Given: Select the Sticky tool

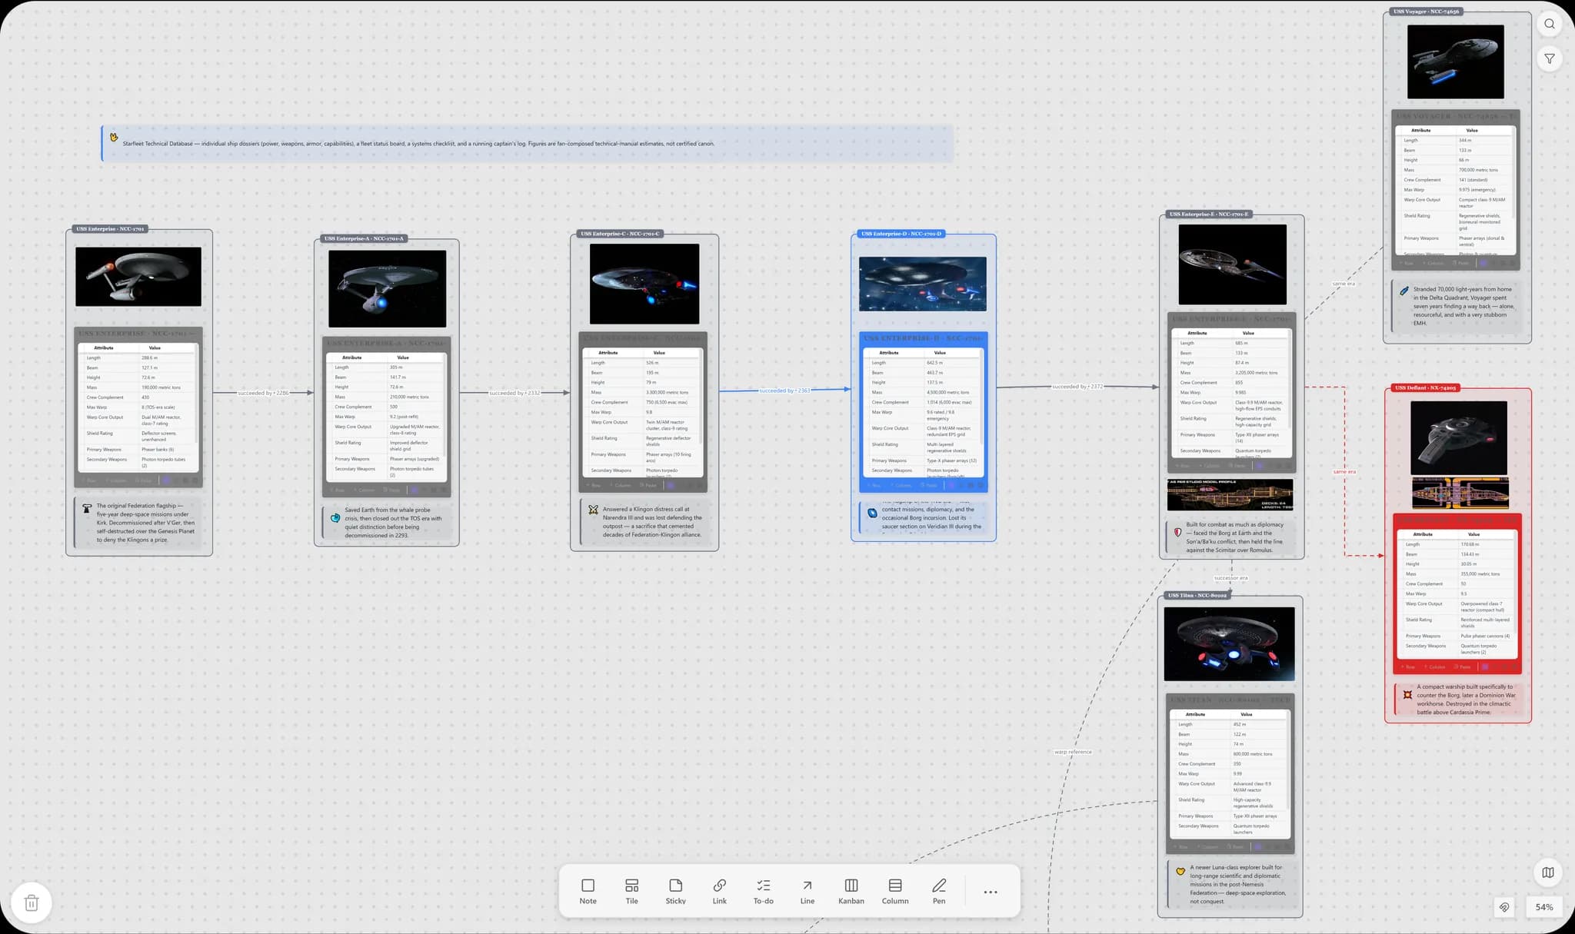Looking at the screenshot, I should tap(675, 892).
